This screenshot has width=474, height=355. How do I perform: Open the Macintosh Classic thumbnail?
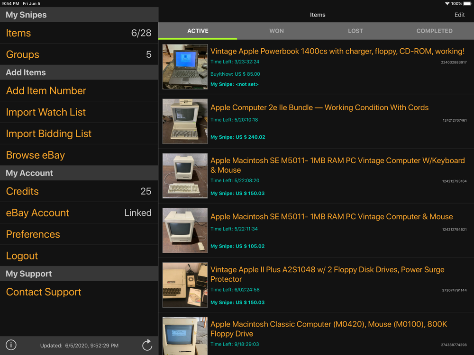pyautogui.click(x=185, y=336)
